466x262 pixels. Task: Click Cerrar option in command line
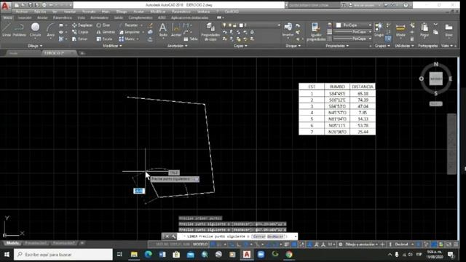pos(259,237)
